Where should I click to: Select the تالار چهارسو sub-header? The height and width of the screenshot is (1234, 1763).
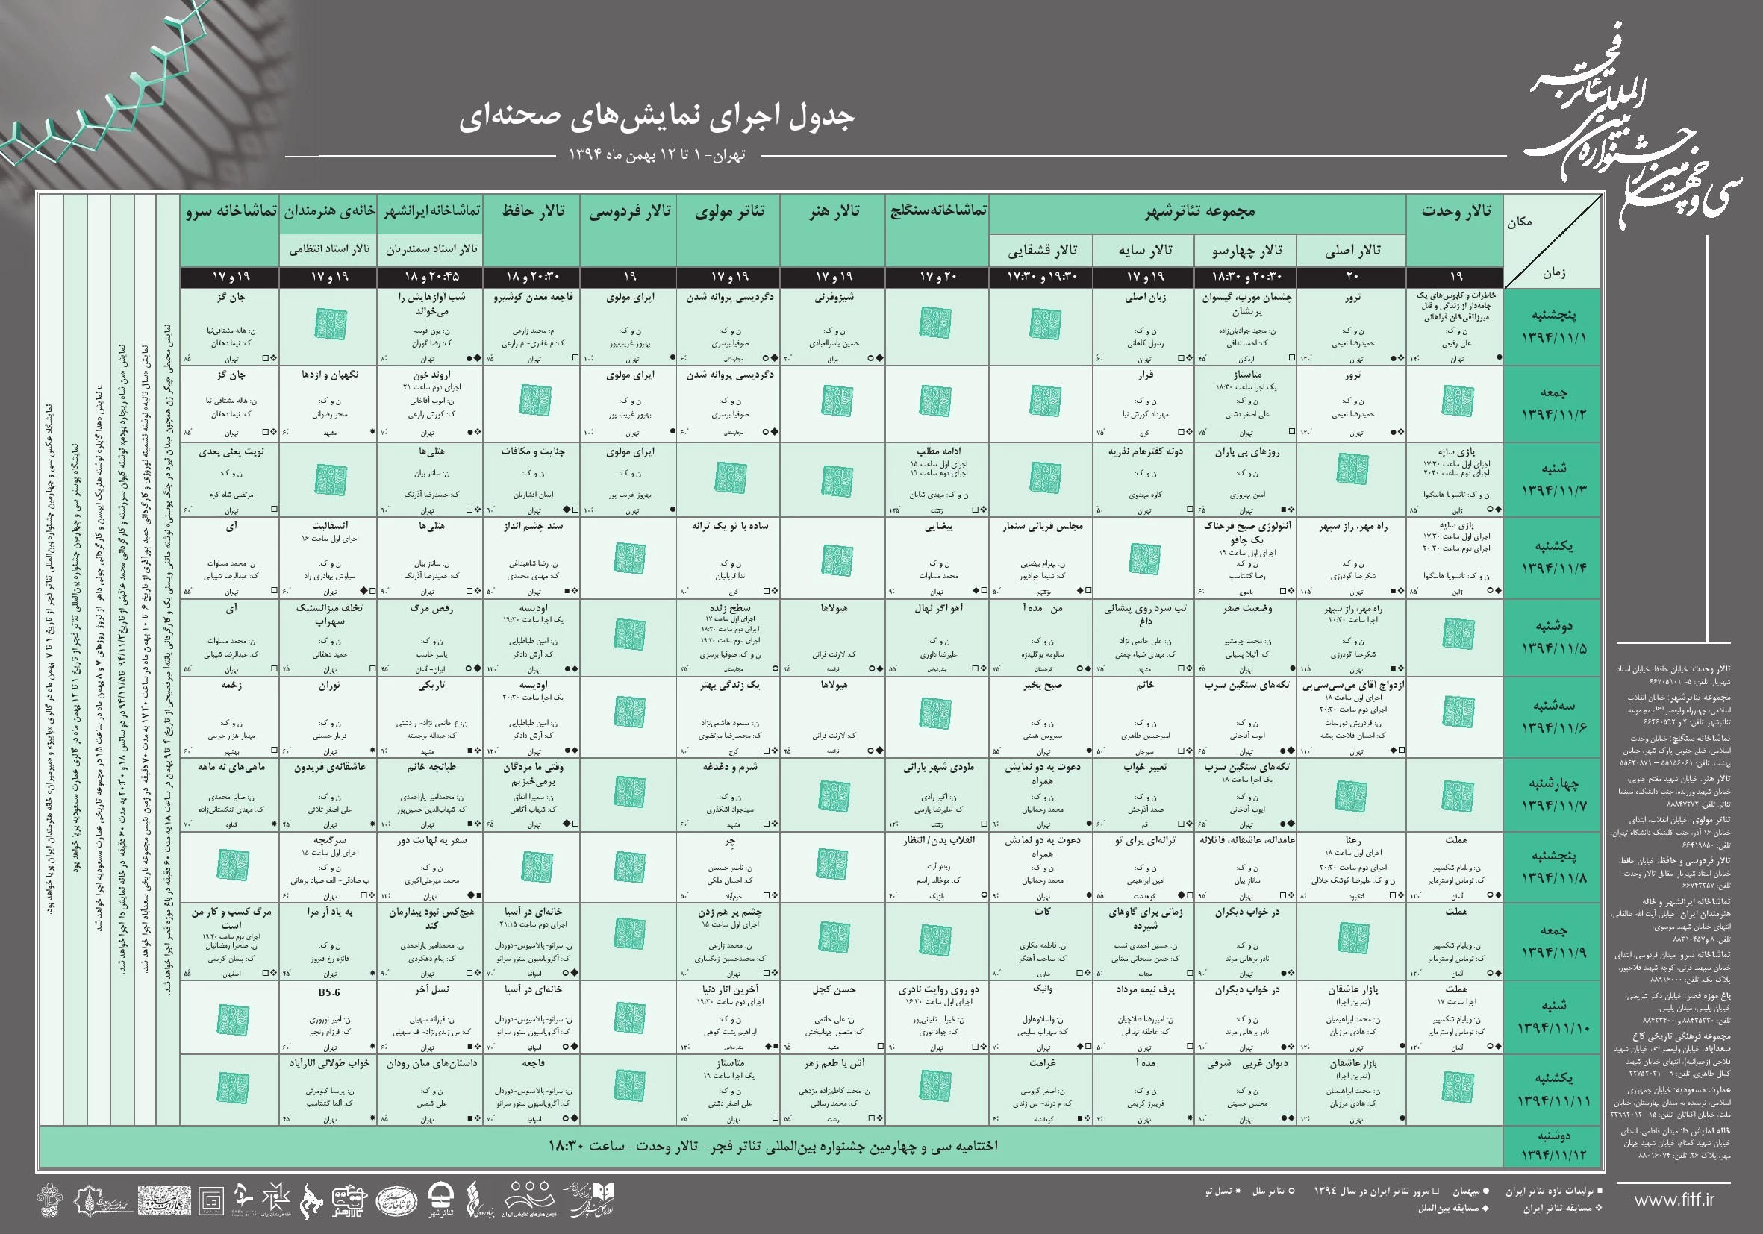tap(1246, 250)
